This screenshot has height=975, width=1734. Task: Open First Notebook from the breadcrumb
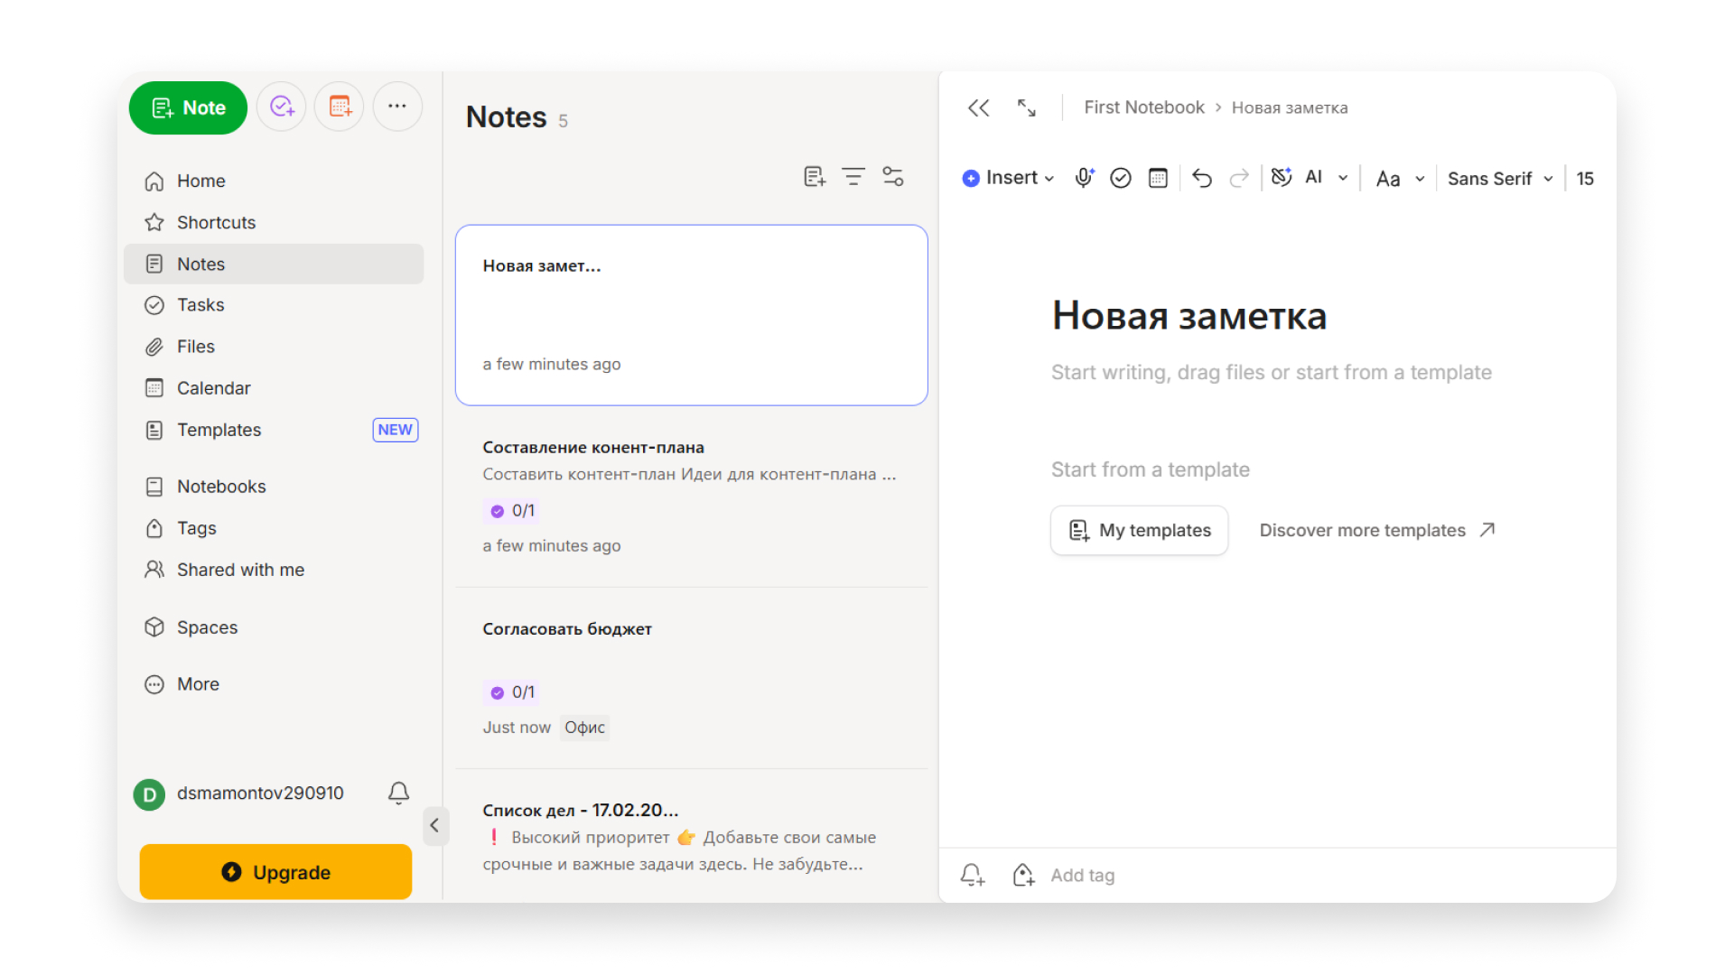(1143, 107)
